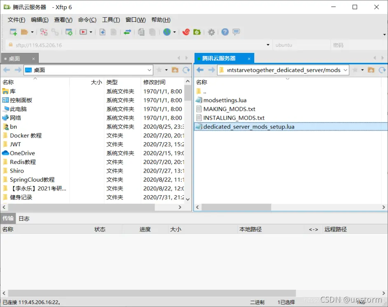The width and height of the screenshot is (388, 307).
Task: Go forward in local pane navigation
Action: 18,70
